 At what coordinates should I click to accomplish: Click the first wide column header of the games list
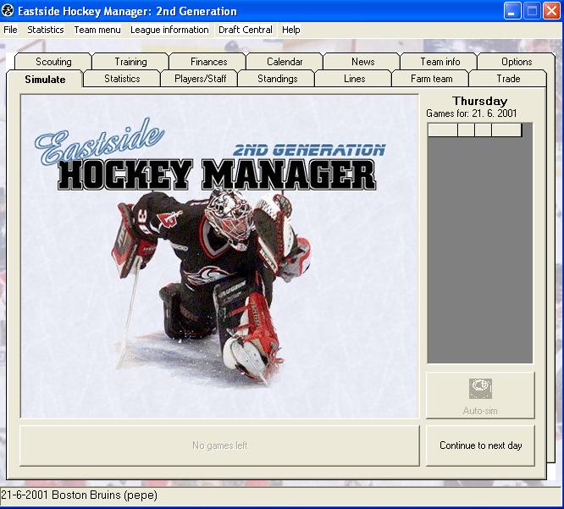442,130
